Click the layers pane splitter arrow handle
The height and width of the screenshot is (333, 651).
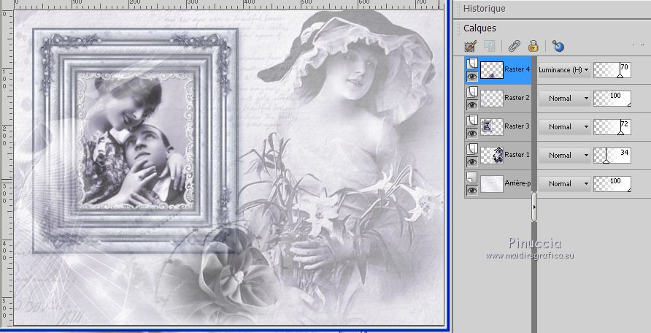[534, 207]
